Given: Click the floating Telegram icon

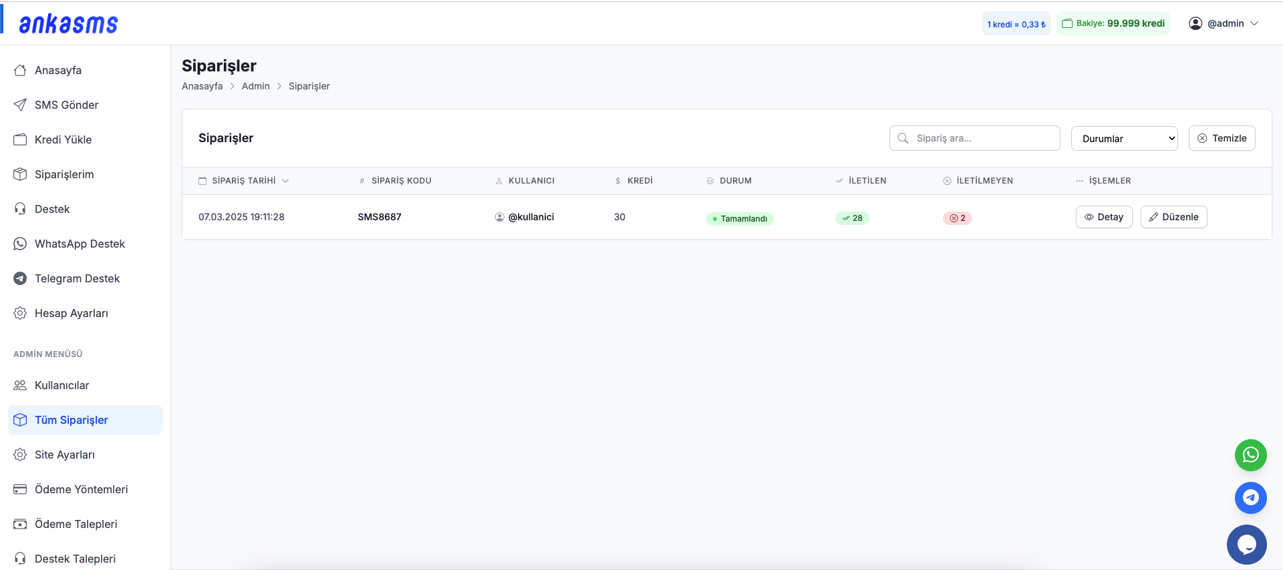Looking at the screenshot, I should [1250, 498].
